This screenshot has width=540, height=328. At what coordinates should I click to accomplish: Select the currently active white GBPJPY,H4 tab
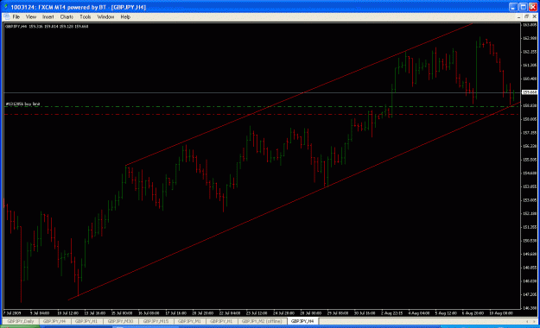coord(302,321)
